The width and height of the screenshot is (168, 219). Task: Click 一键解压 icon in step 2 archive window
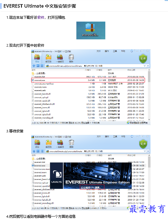[x=60, y=58]
